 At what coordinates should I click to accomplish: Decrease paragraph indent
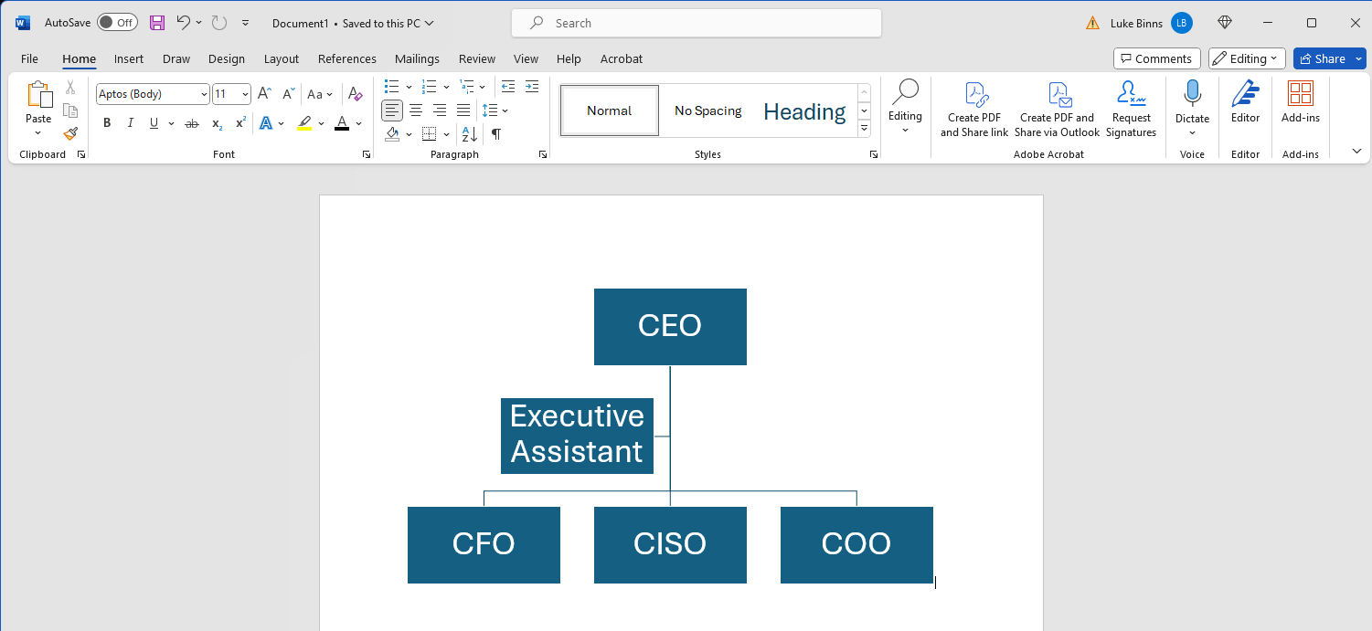(508, 87)
